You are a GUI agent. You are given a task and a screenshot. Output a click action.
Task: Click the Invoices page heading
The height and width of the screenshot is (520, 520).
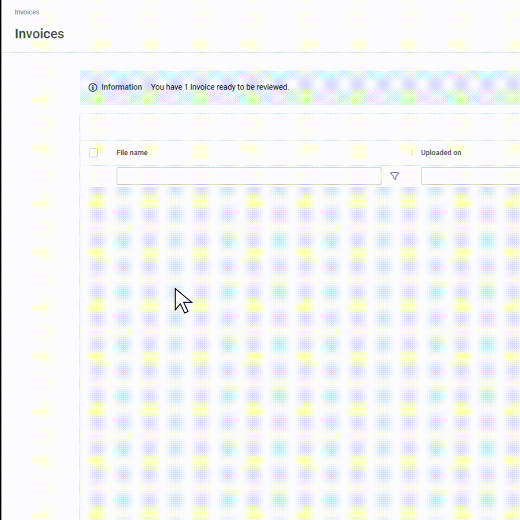39,34
